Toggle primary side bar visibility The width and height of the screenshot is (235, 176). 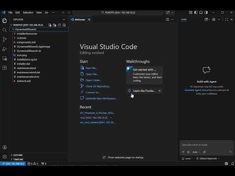[x=196, y=13]
